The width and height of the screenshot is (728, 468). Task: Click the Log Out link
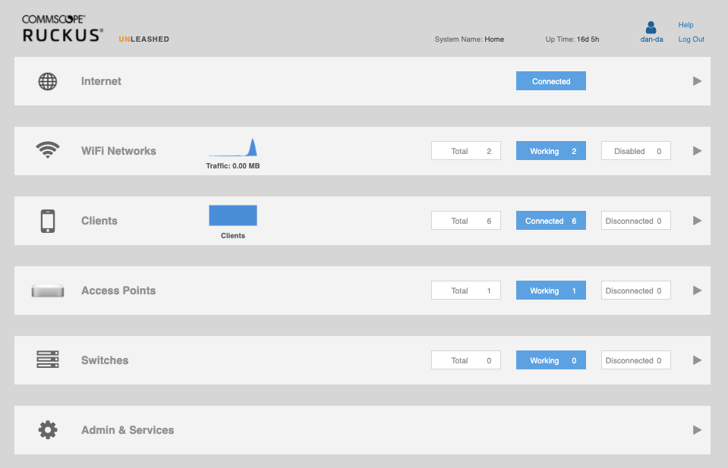(691, 39)
